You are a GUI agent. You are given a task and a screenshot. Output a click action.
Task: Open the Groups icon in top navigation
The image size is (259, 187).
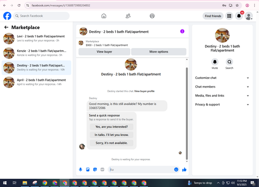click(152, 16)
